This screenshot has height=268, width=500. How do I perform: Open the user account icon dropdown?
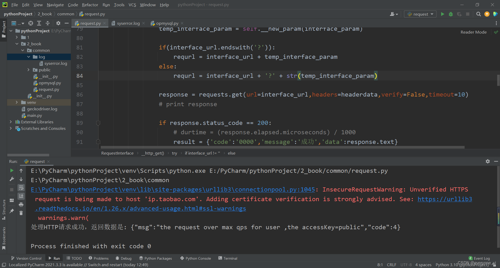394,14
